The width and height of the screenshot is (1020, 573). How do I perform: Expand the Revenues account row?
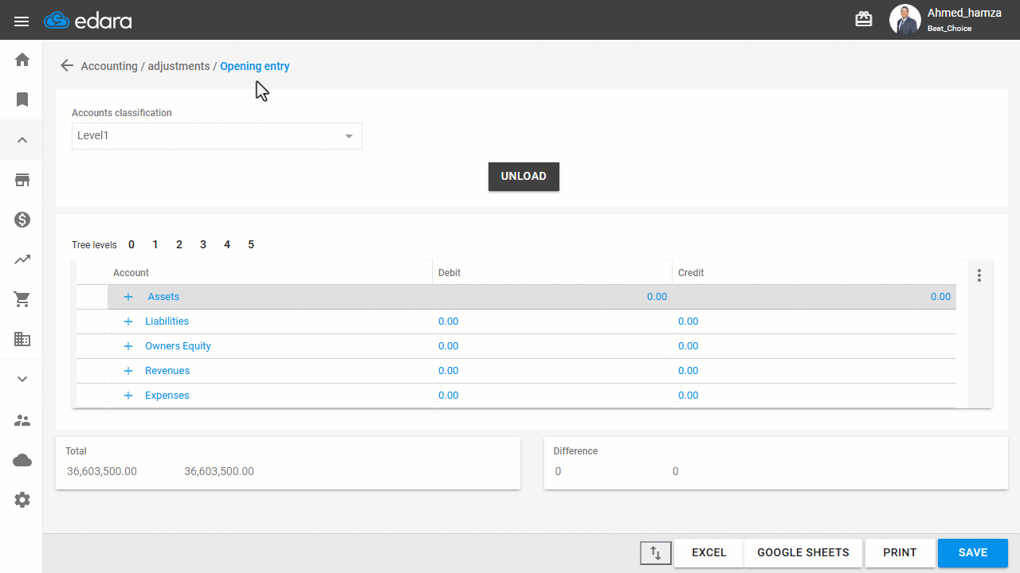coord(128,371)
